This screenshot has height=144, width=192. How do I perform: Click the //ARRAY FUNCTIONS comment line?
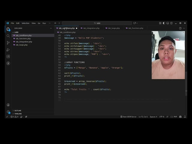click(74, 62)
